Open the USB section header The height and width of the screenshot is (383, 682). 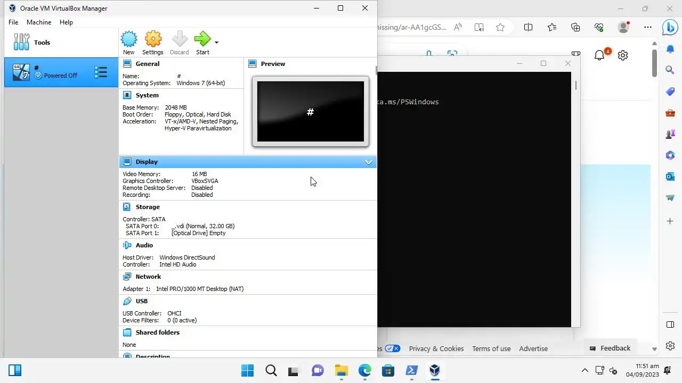pos(142,301)
